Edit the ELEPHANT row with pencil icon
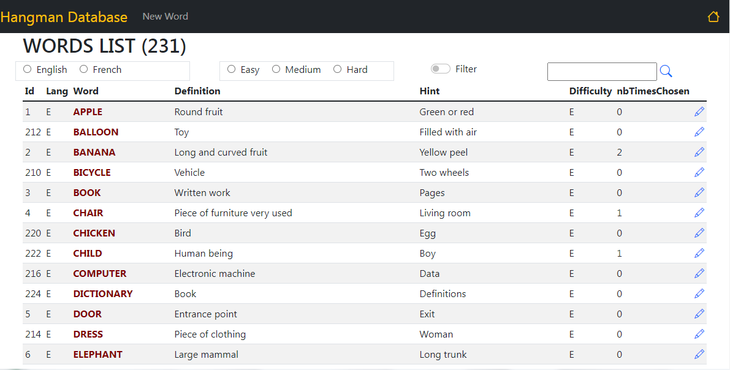 699,355
